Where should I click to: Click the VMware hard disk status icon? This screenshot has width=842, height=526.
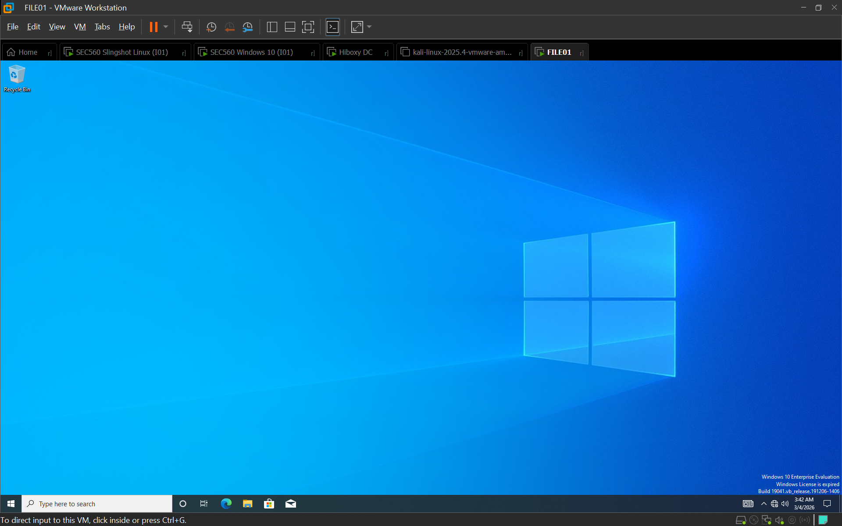[741, 520]
